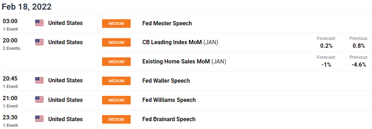Image resolution: width=372 pixels, height=129 pixels.
Task: Click the MEDIUM badge for Fed Brainard Speech
Action: click(x=116, y=119)
